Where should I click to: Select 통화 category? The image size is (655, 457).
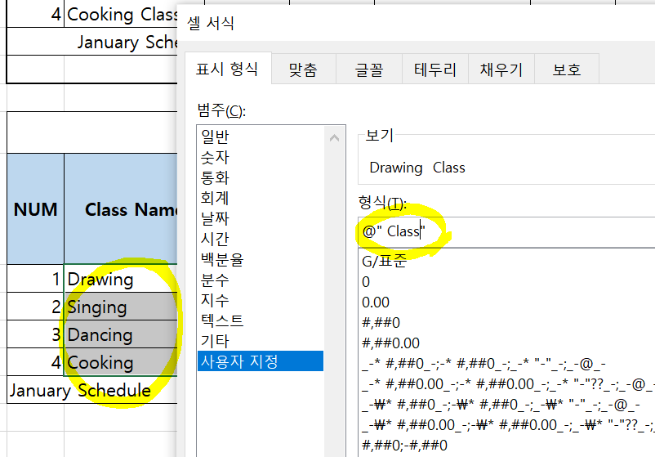tap(261, 177)
